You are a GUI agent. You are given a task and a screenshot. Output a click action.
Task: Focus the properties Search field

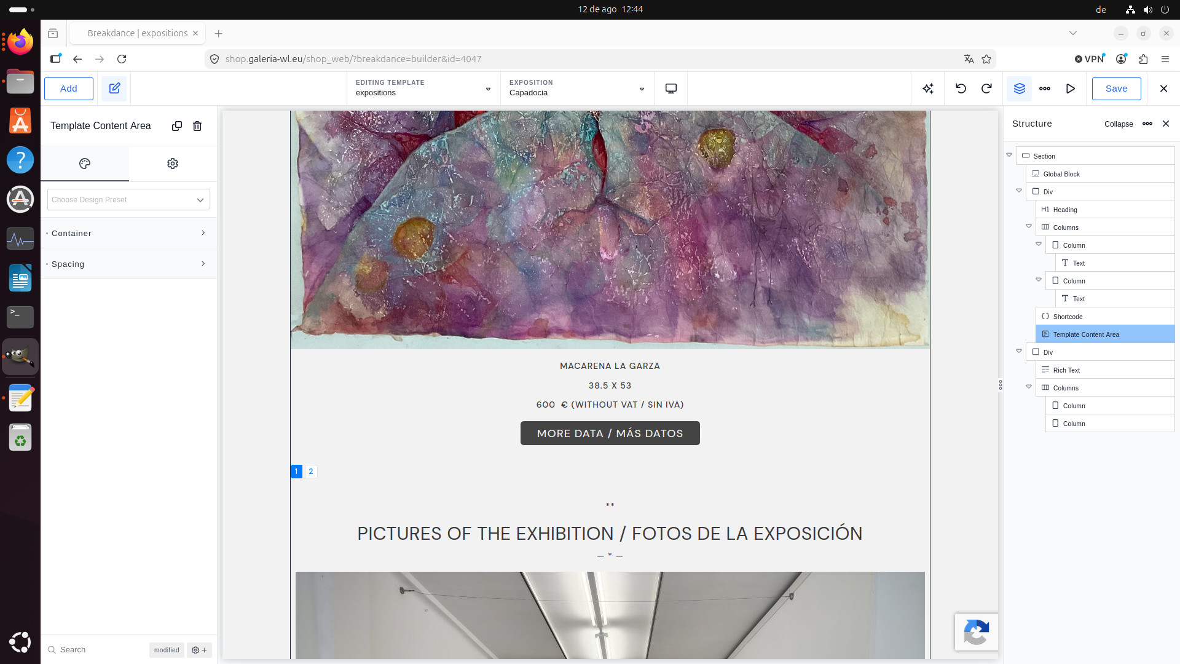[x=95, y=650]
